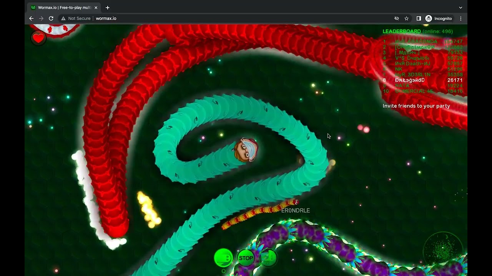This screenshot has height=276, width=492.
Task: Open the browser side panel
Action: tap(419, 18)
